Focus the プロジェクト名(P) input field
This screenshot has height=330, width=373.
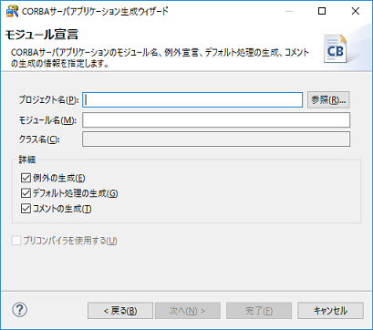pos(192,99)
